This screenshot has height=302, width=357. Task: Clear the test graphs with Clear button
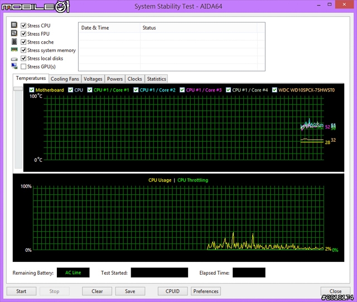coord(97,291)
